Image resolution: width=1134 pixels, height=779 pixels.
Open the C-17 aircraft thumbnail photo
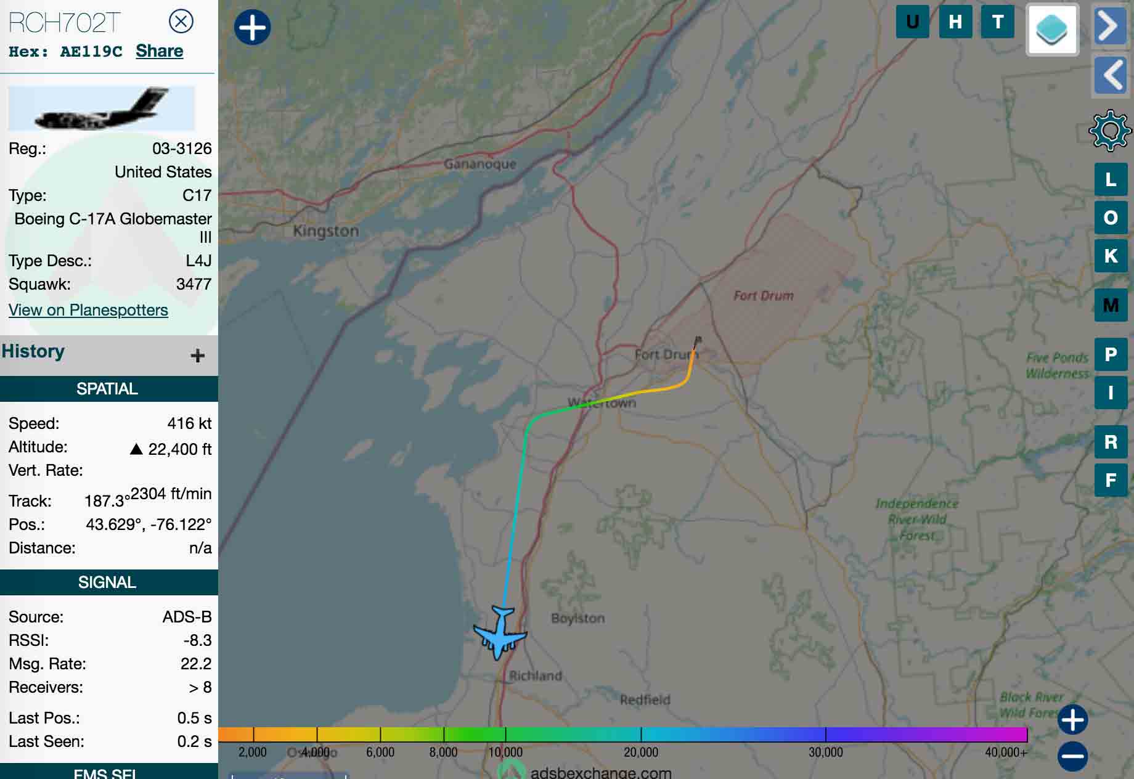[102, 108]
